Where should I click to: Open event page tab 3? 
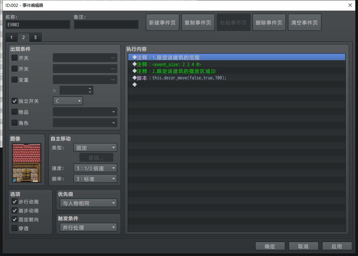(x=36, y=37)
